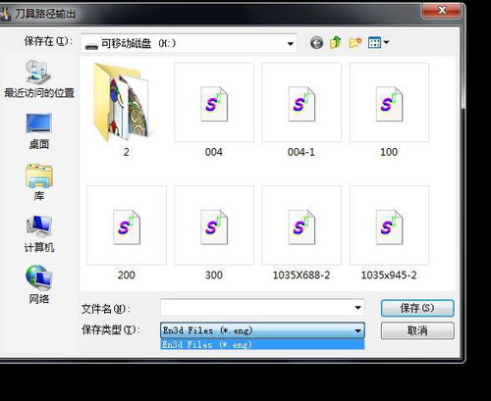Image resolution: width=491 pixels, height=401 pixels.
Task: Close the toolpath output (刀具路径输出) dialog
Action: click(442, 11)
